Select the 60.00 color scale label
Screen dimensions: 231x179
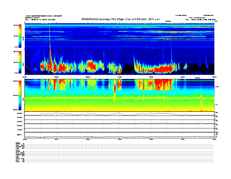(16, 51)
